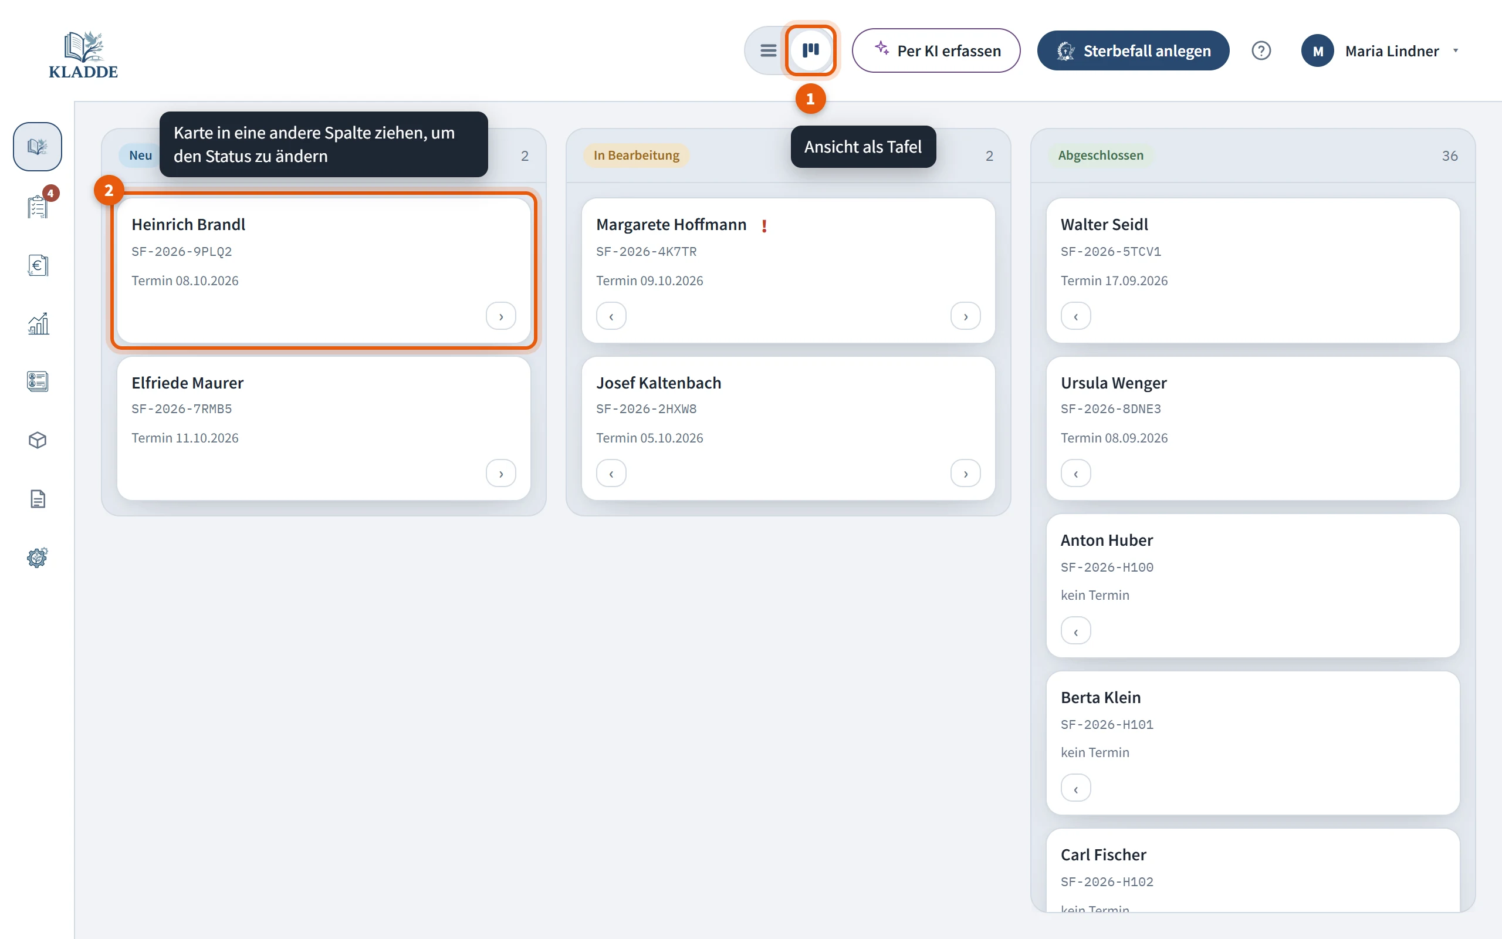
Task: Open Maria Lindner user menu
Action: pos(1382,50)
